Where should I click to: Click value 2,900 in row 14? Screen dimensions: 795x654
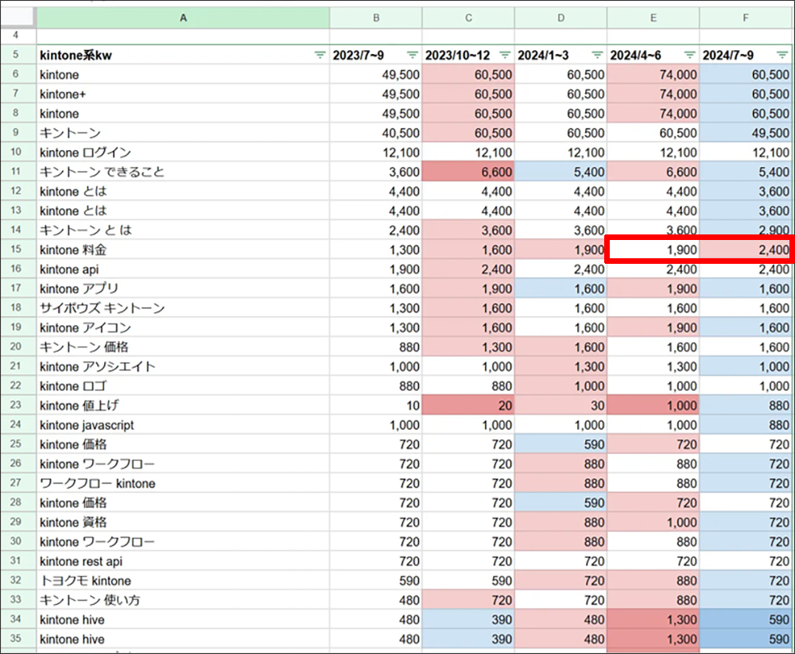tap(746, 230)
